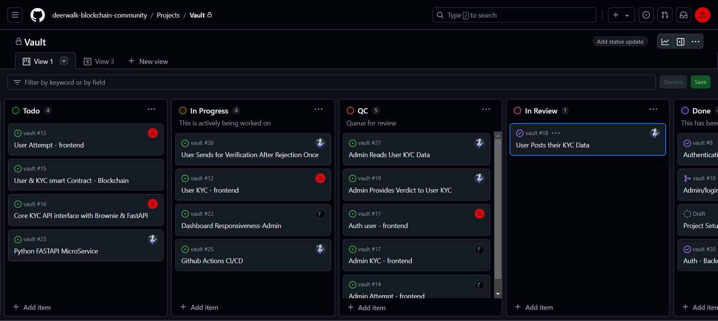Open card Github Actions CI/CD
The image size is (718, 321).
click(212, 261)
